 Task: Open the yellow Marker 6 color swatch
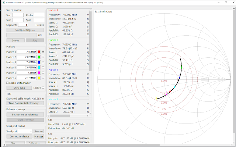coord(39,78)
